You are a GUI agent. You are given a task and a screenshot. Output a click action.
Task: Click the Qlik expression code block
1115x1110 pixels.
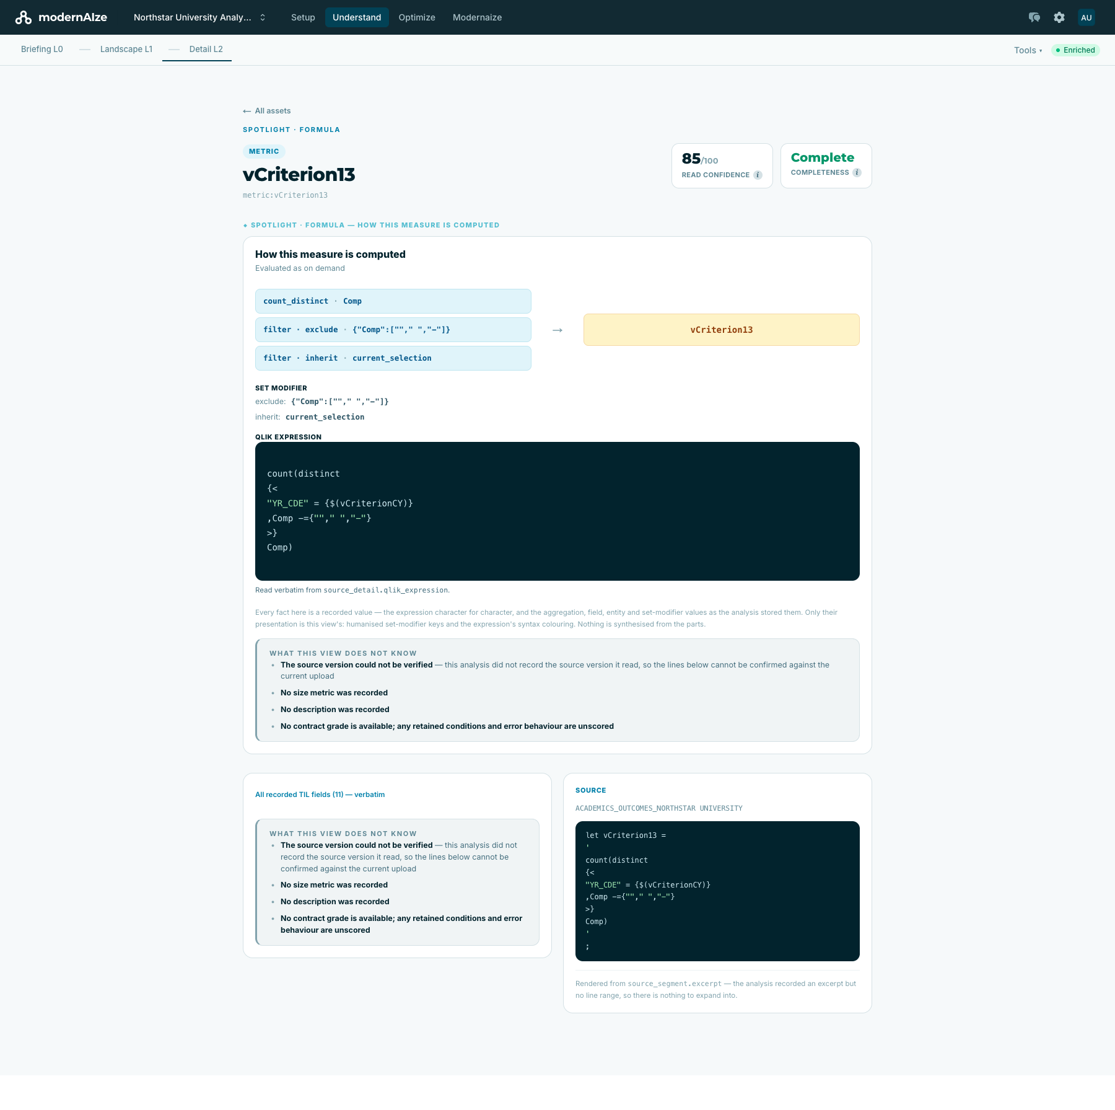click(557, 511)
